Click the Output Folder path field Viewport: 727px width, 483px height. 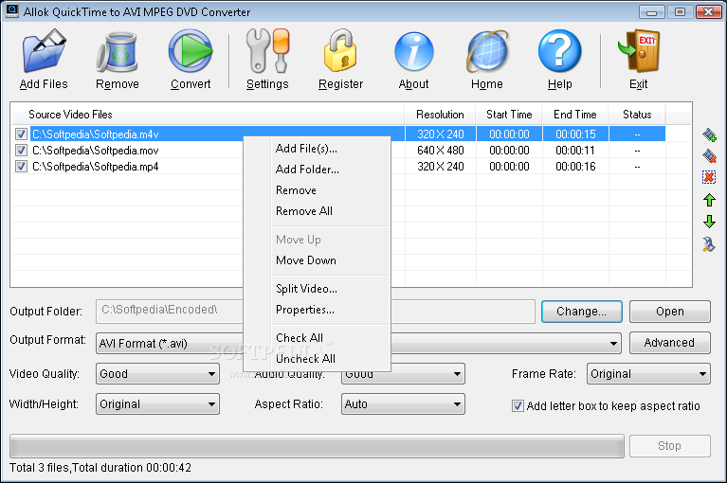(316, 312)
